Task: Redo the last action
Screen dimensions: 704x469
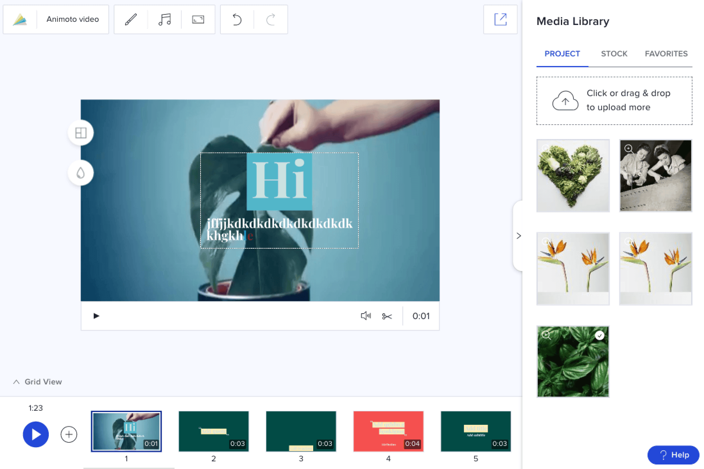Action: coord(271,20)
